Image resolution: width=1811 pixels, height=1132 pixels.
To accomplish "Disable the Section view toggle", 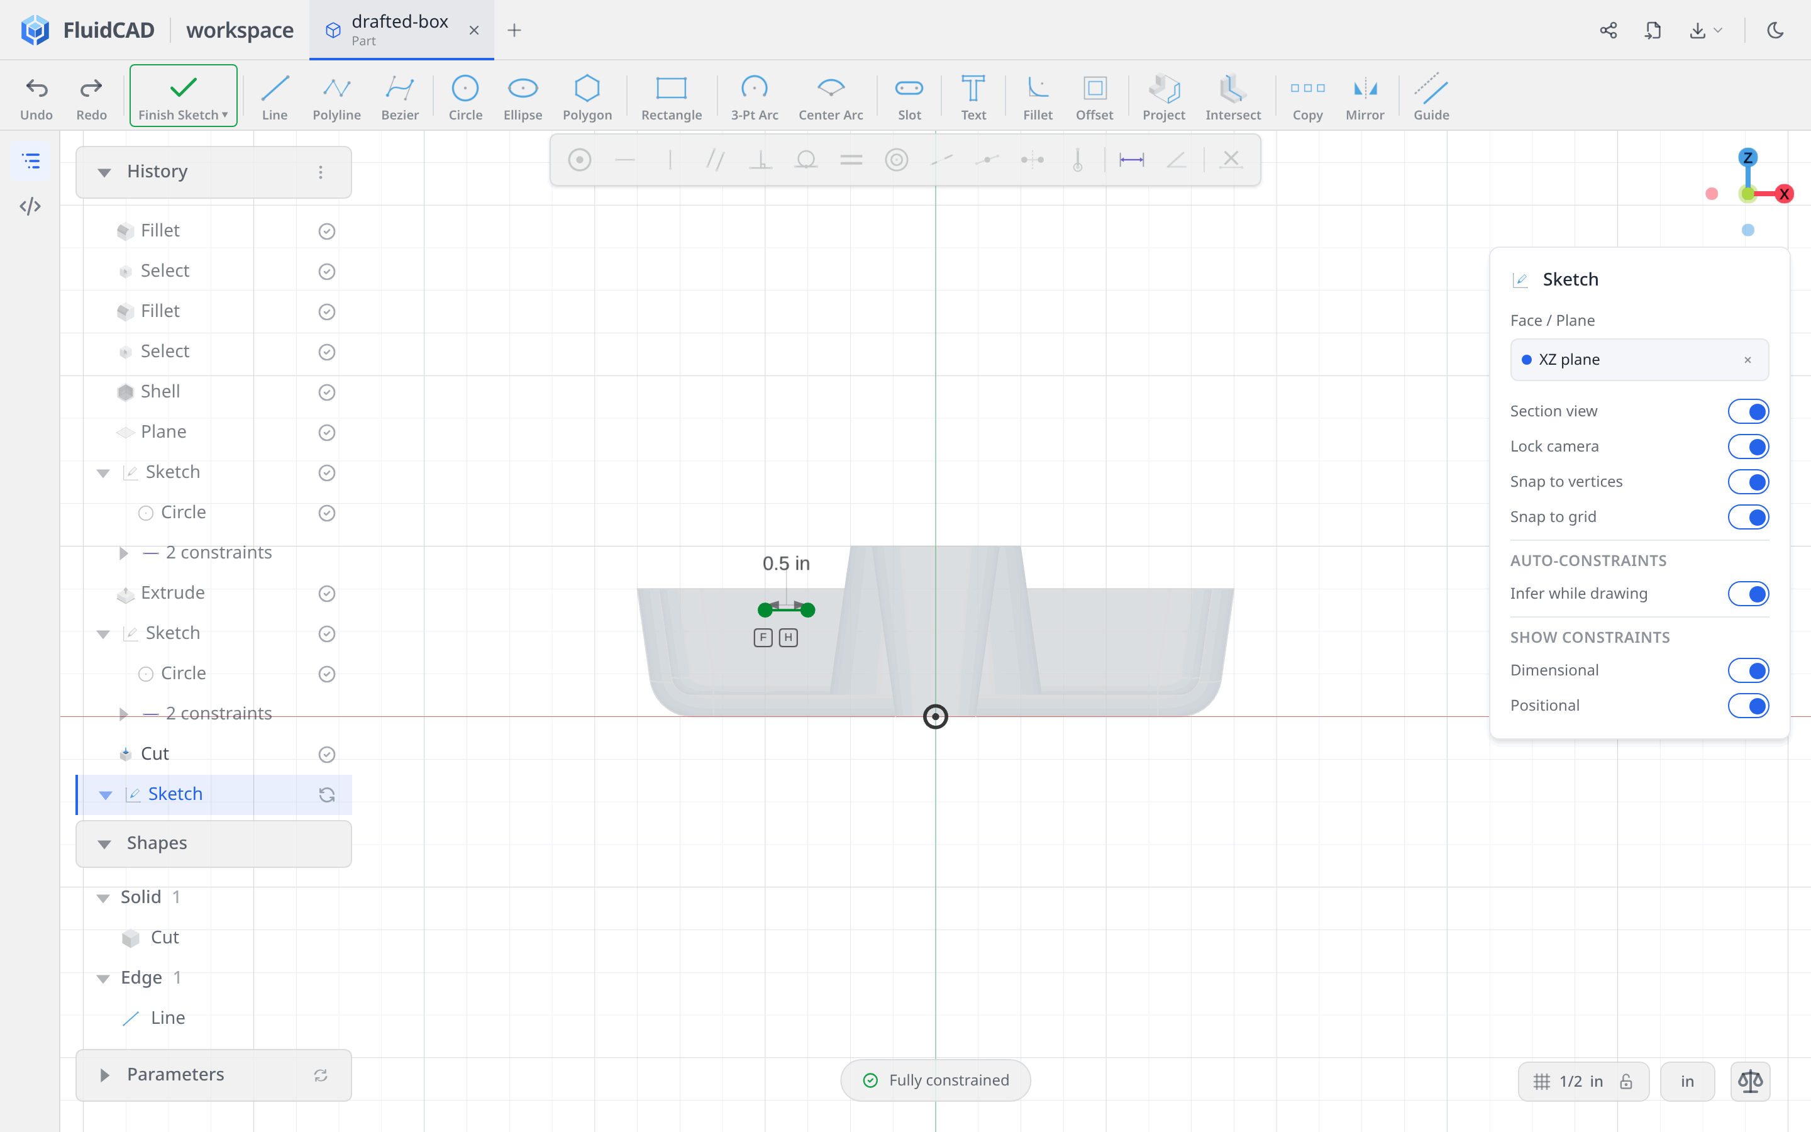I will pos(1748,411).
